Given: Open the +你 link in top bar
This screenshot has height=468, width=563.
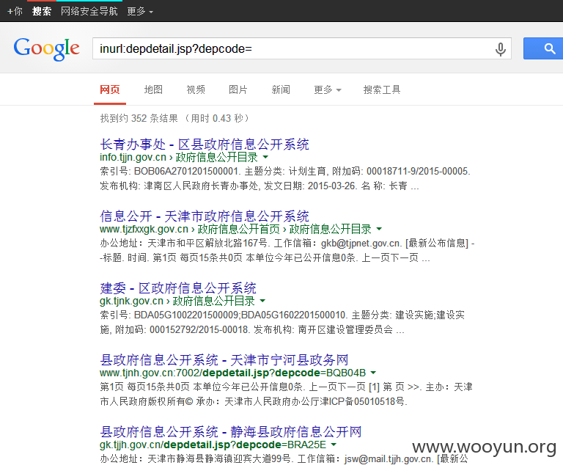Looking at the screenshot, I should 15,11.
